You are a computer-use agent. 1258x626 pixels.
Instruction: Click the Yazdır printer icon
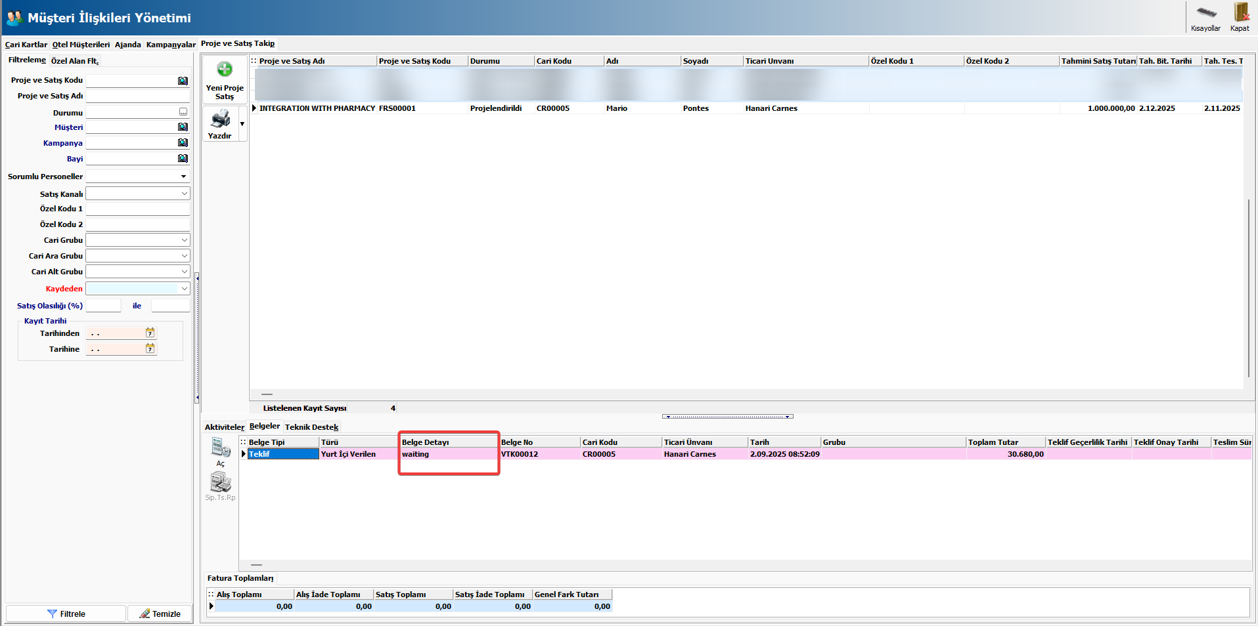[220, 119]
